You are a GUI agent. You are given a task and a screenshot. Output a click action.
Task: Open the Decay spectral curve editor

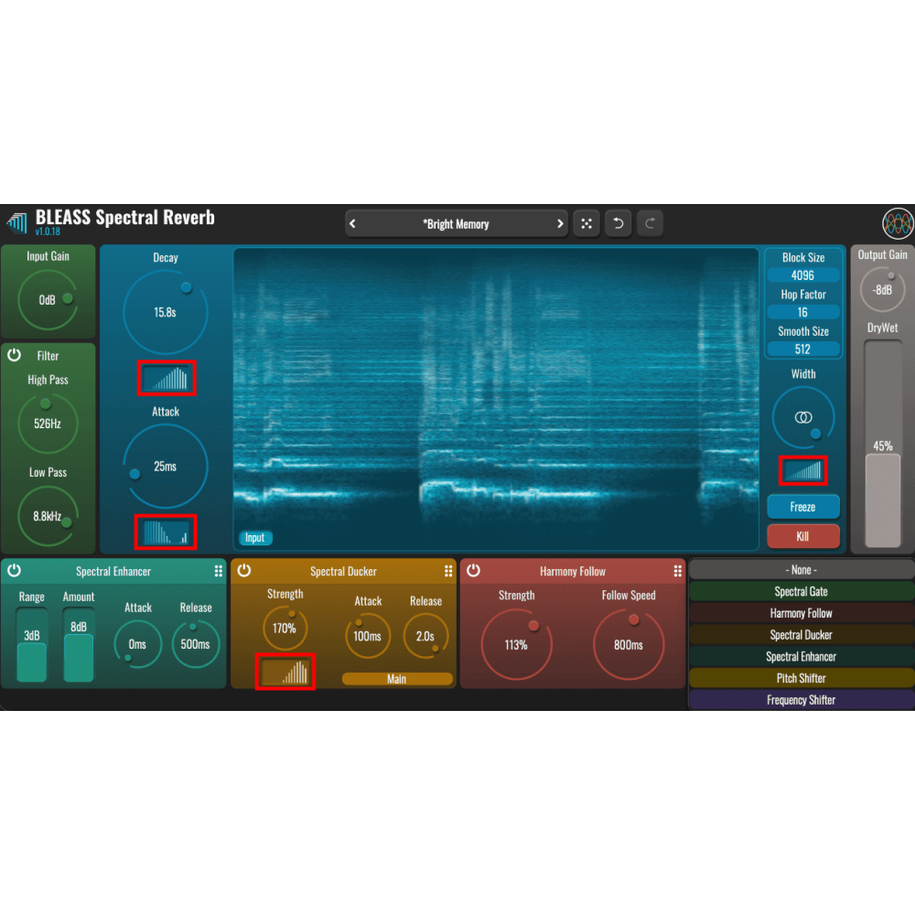tap(167, 378)
